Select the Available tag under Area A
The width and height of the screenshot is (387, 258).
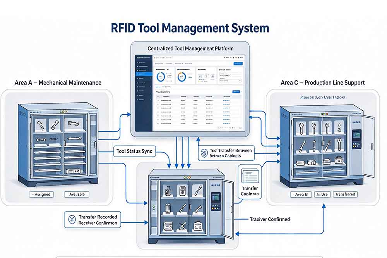point(77,194)
